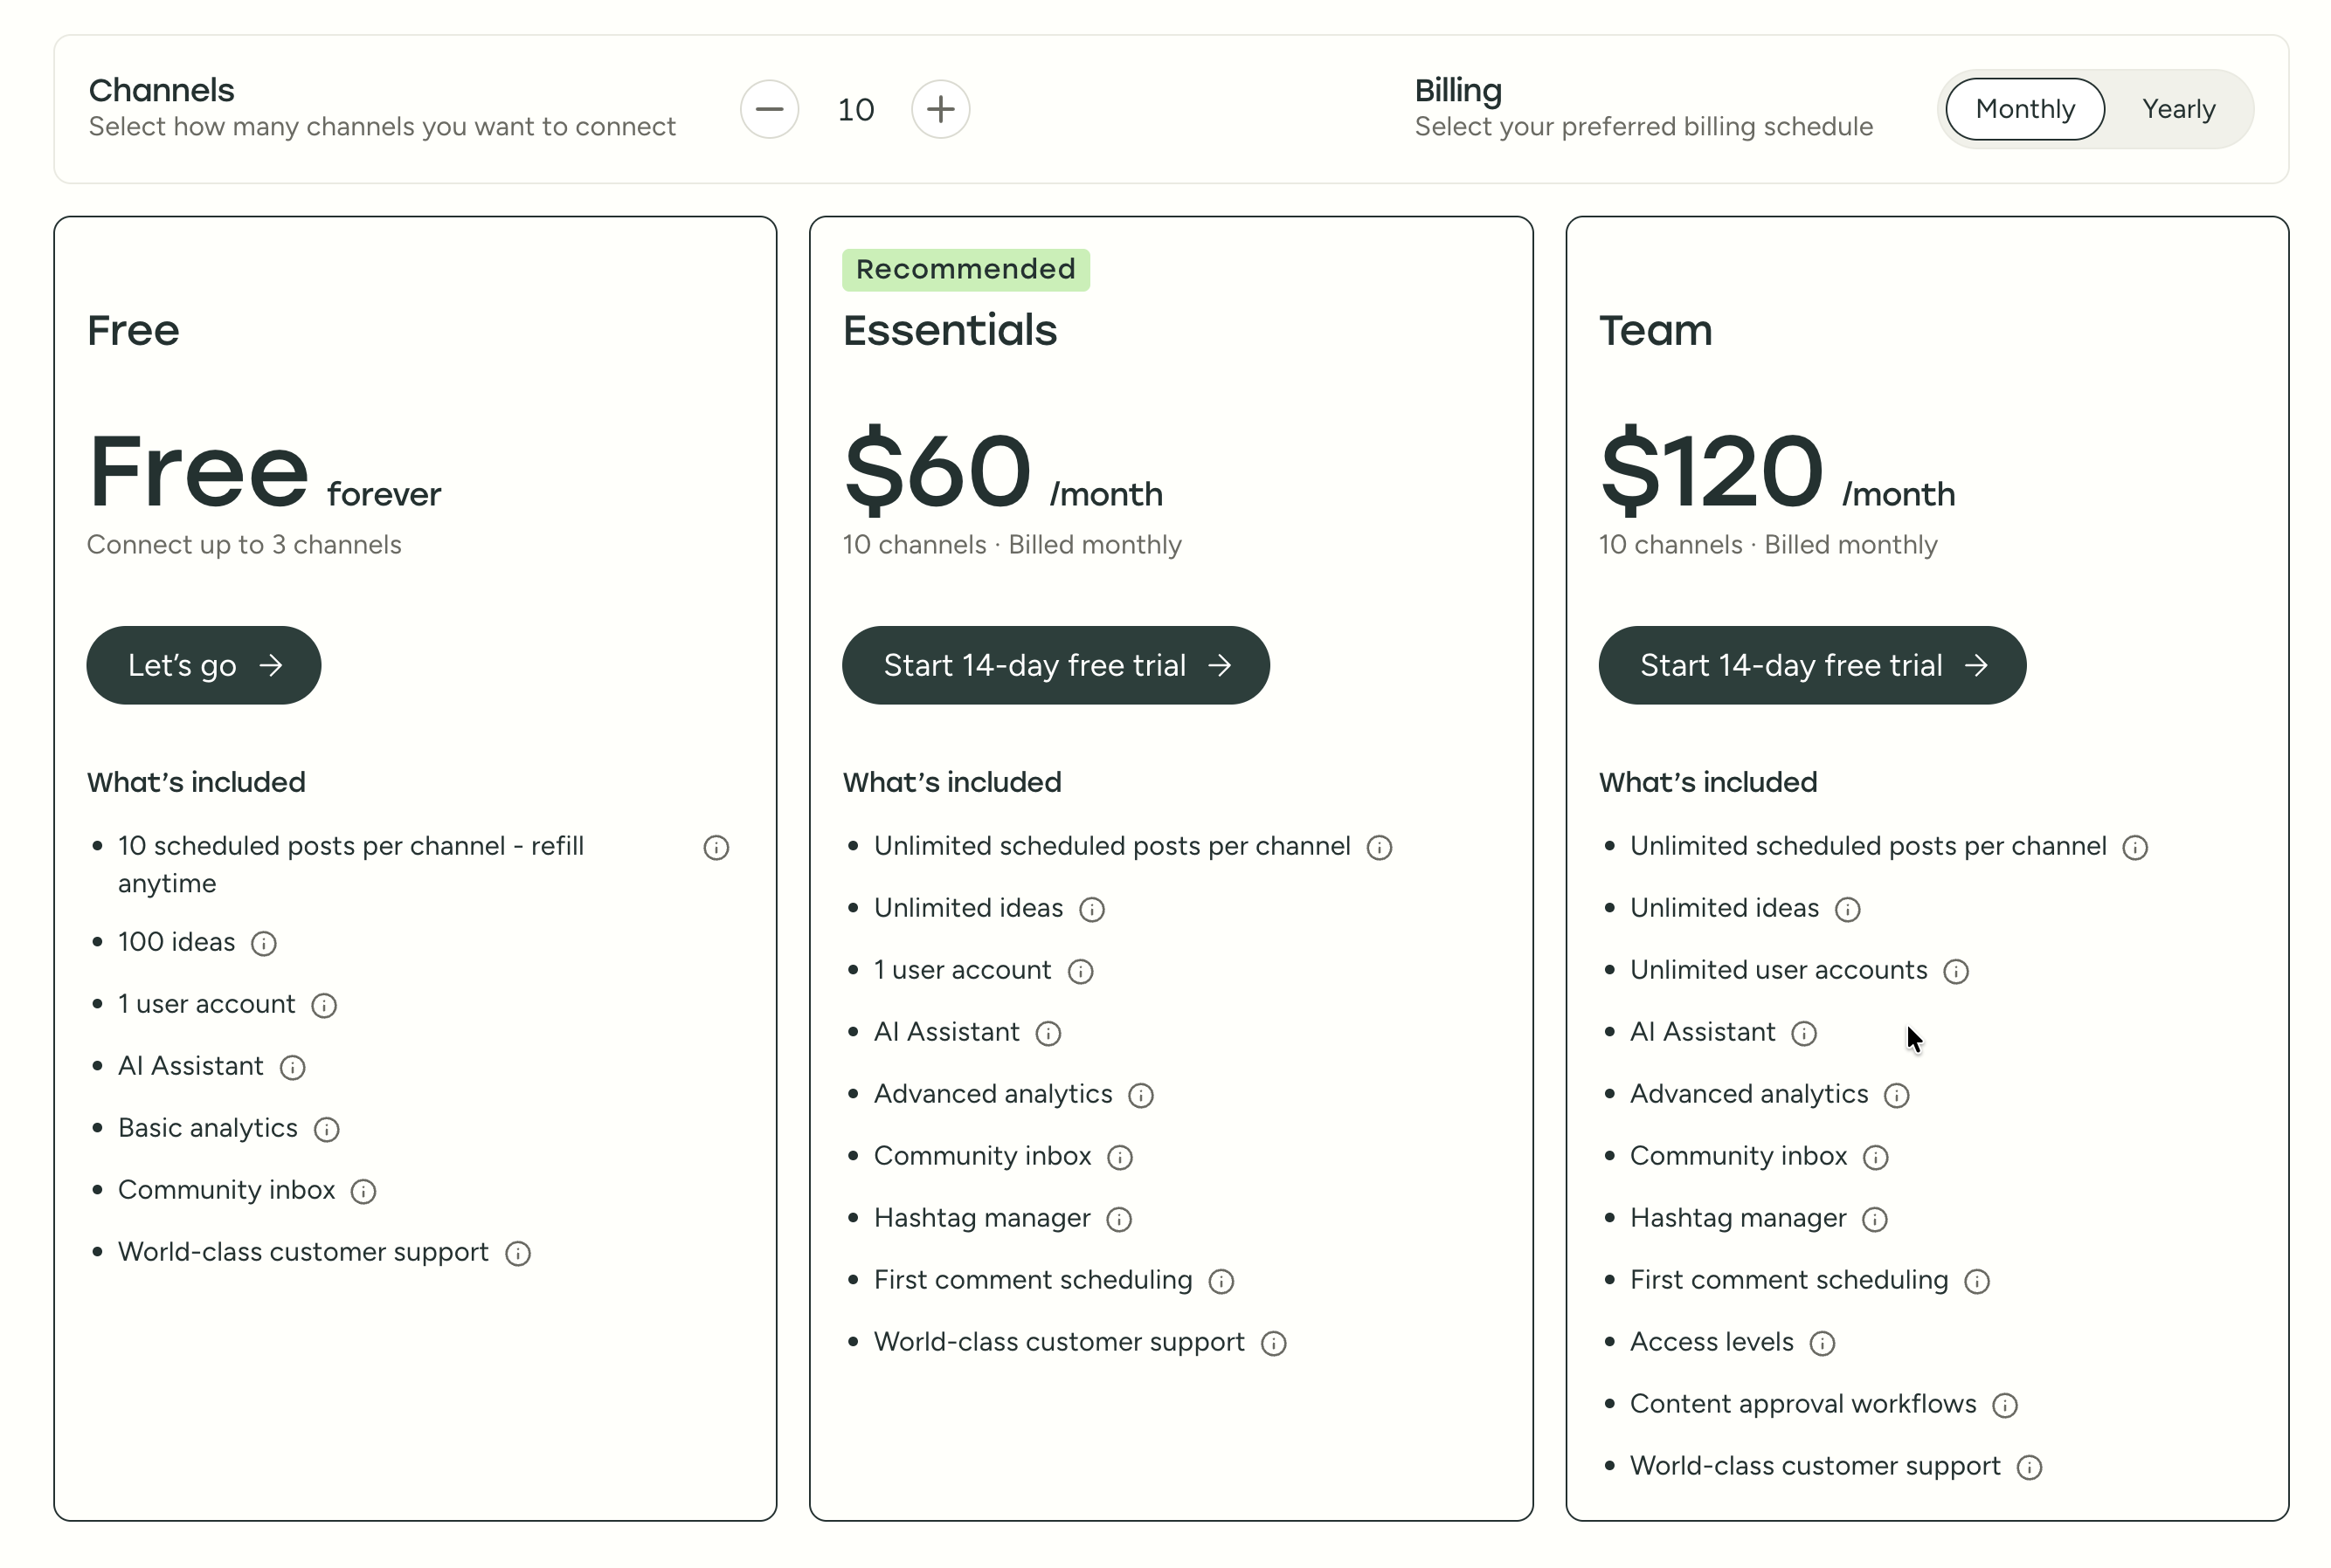
Task: Decrease the channel count
Action: coord(770,109)
